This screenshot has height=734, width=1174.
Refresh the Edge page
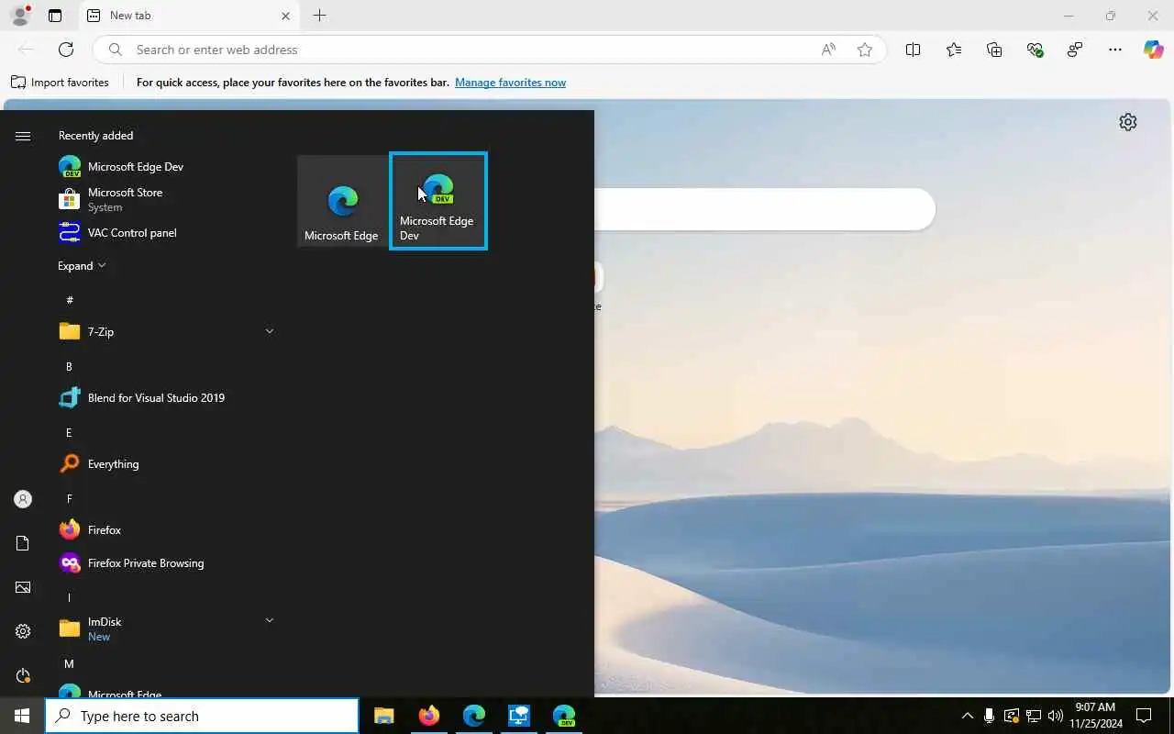click(x=66, y=50)
